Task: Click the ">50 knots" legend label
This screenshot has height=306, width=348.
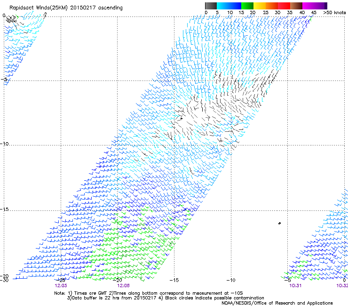Action: (x=334, y=13)
